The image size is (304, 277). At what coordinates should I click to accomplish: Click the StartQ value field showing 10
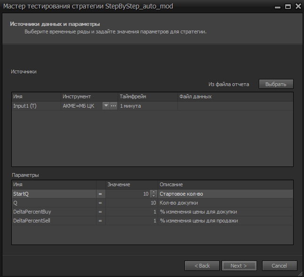pos(128,194)
